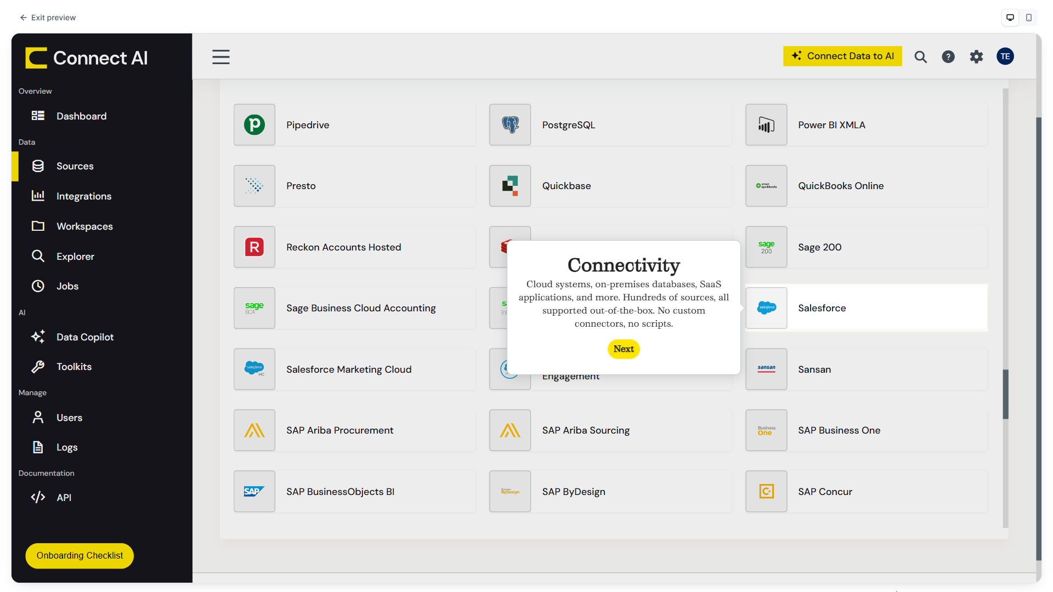
Task: Click the Quickbase logo icon
Action: (510, 186)
